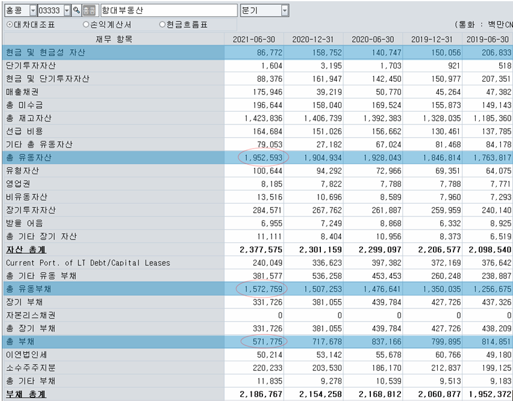Click the 자산 총계 bold row label
The image size is (513, 401).
point(26,249)
